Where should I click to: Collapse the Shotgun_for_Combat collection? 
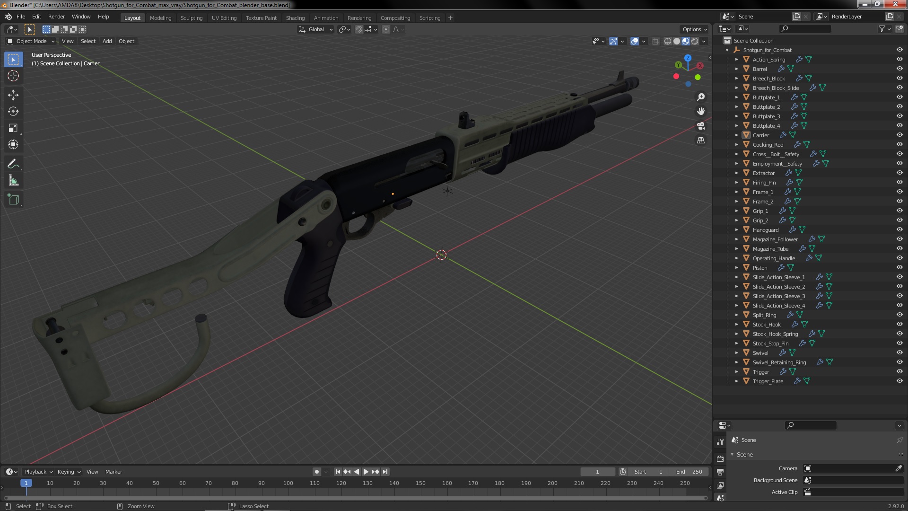pyautogui.click(x=727, y=50)
